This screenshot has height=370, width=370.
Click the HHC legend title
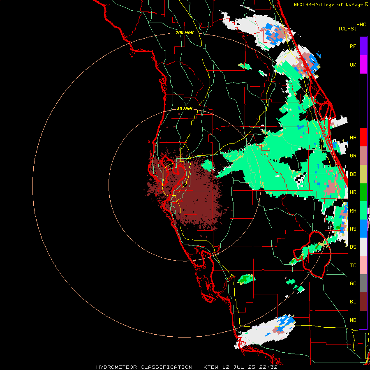click(361, 25)
